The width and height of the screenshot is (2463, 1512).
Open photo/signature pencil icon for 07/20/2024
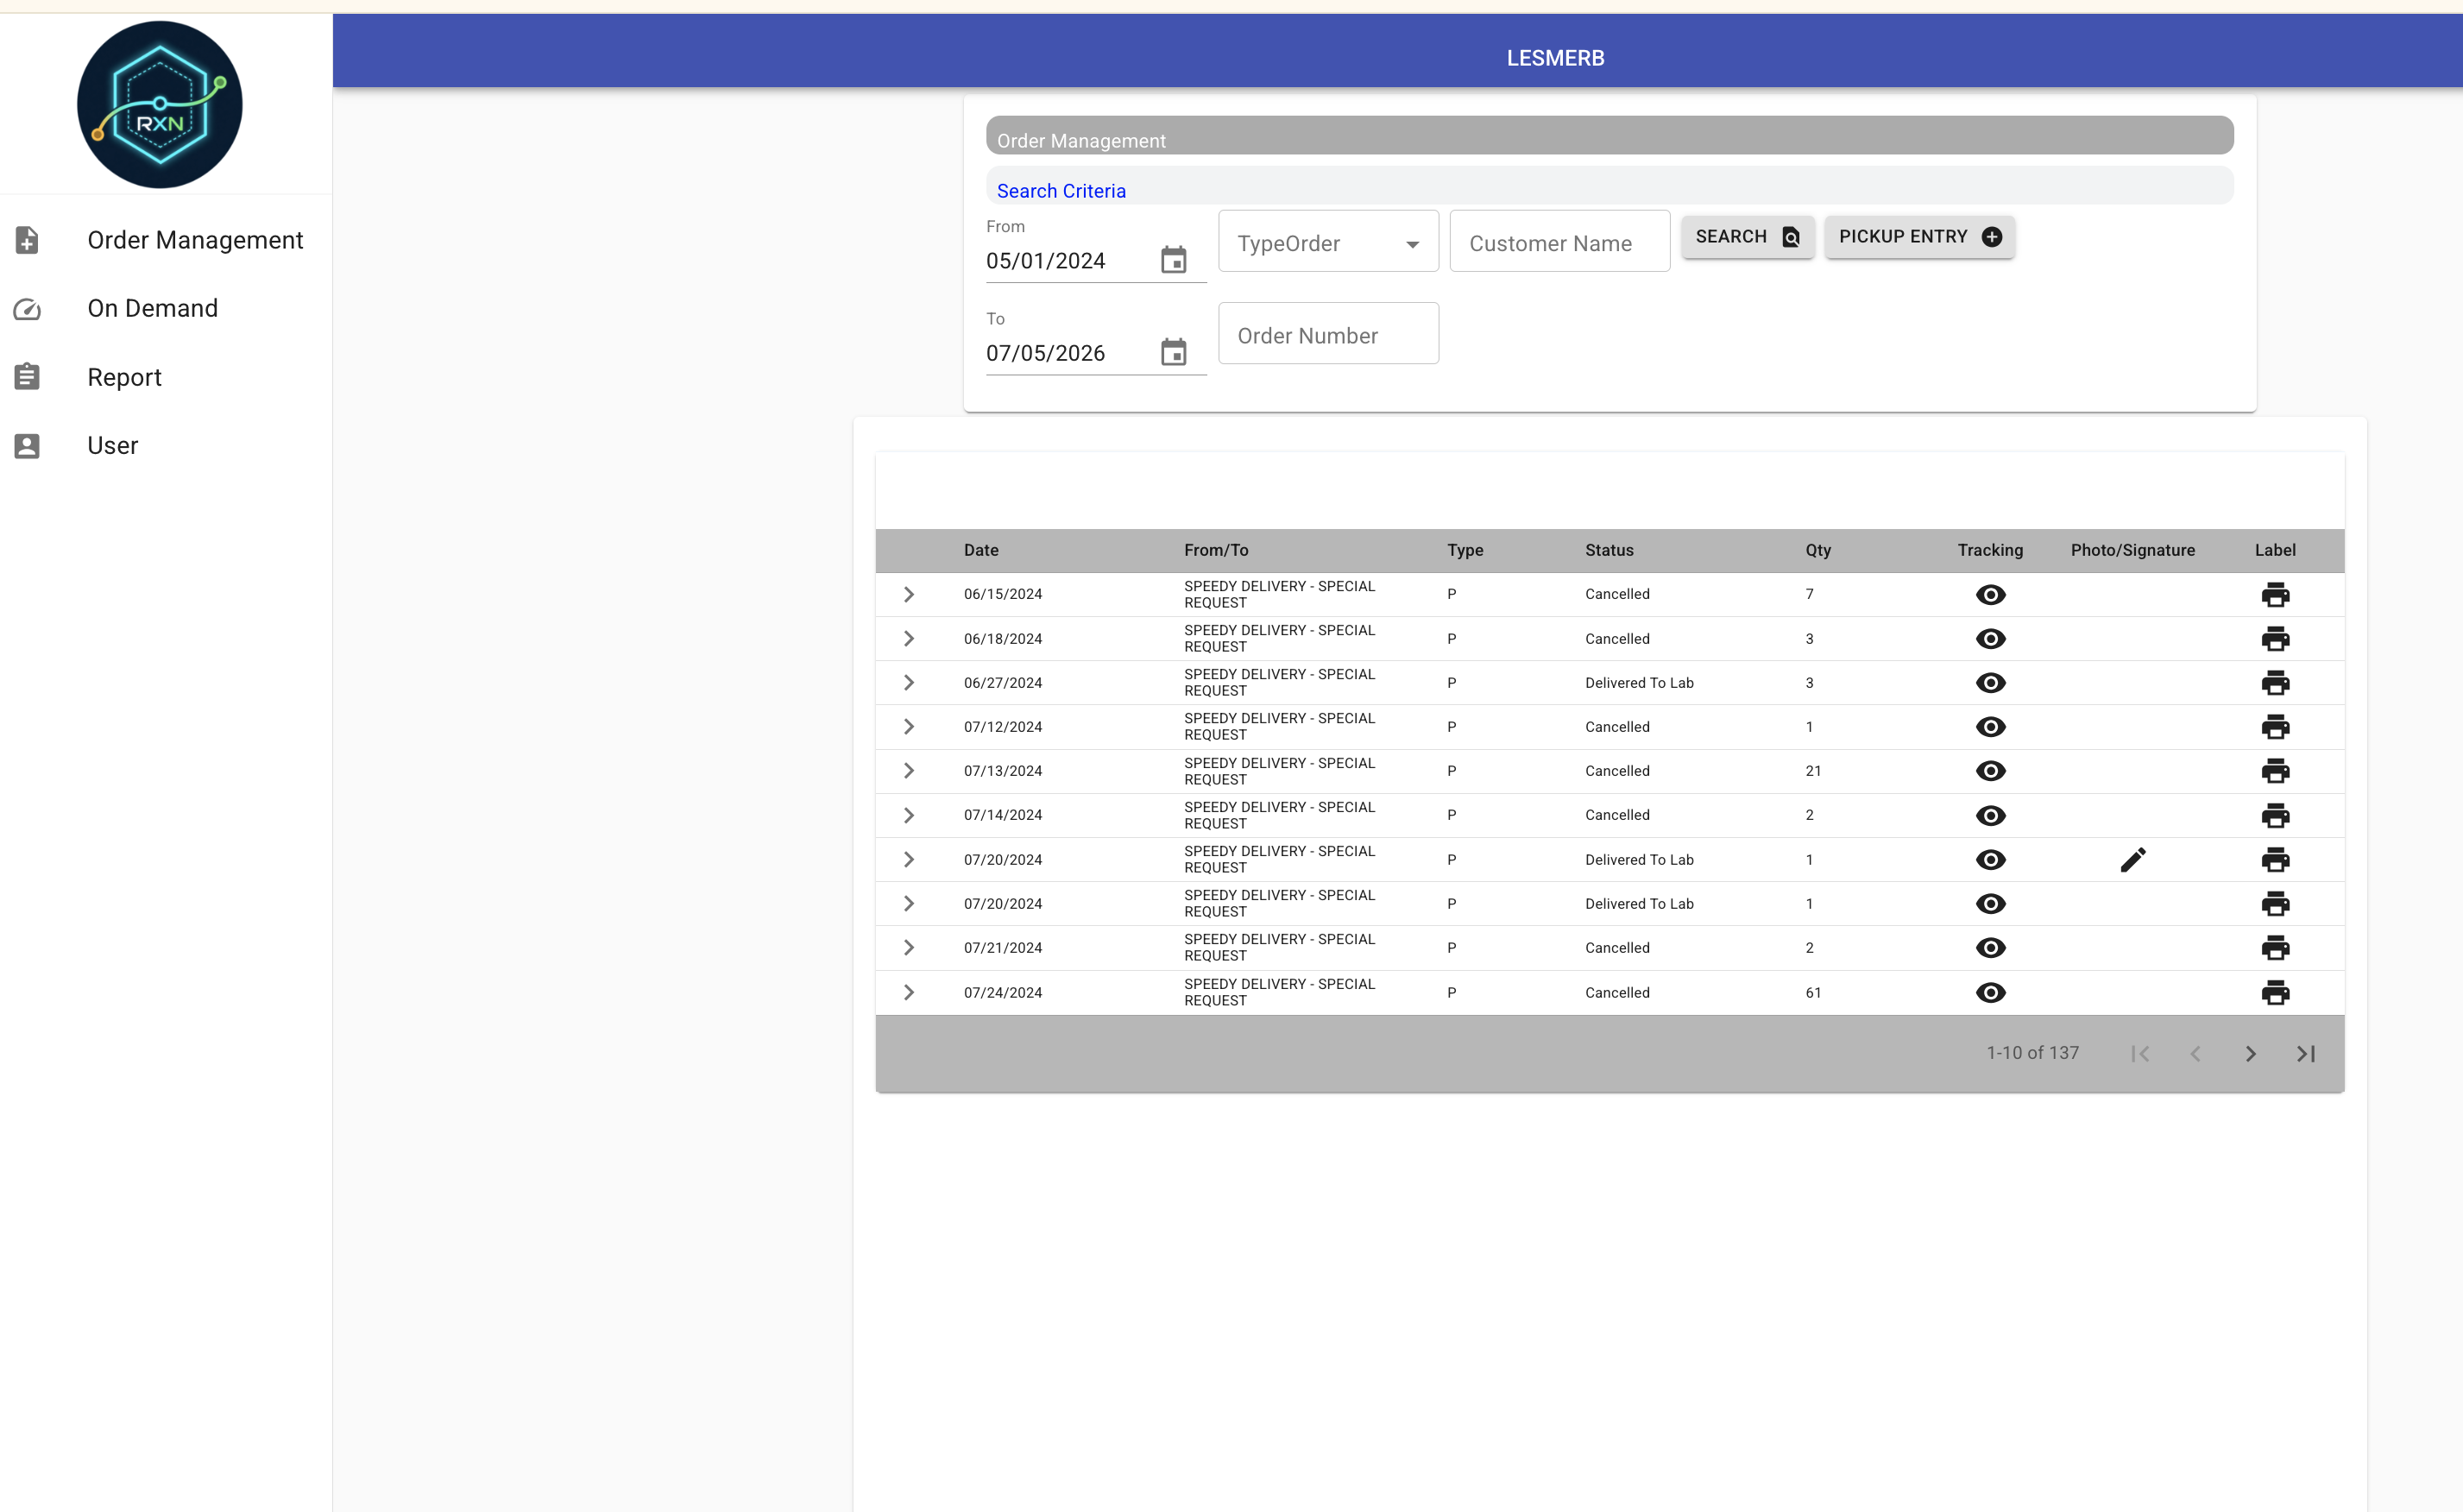[2132, 860]
